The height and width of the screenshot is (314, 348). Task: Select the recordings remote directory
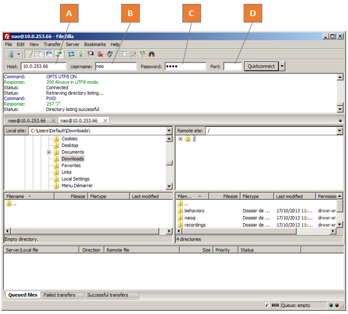pyautogui.click(x=195, y=225)
